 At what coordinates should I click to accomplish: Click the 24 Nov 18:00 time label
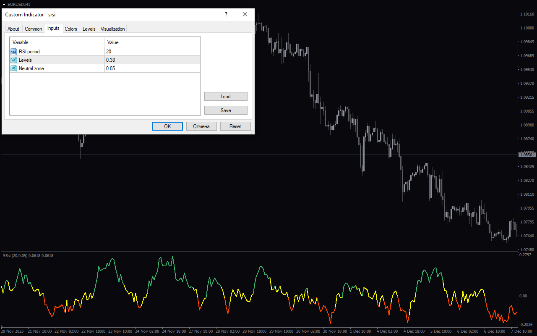click(174, 331)
